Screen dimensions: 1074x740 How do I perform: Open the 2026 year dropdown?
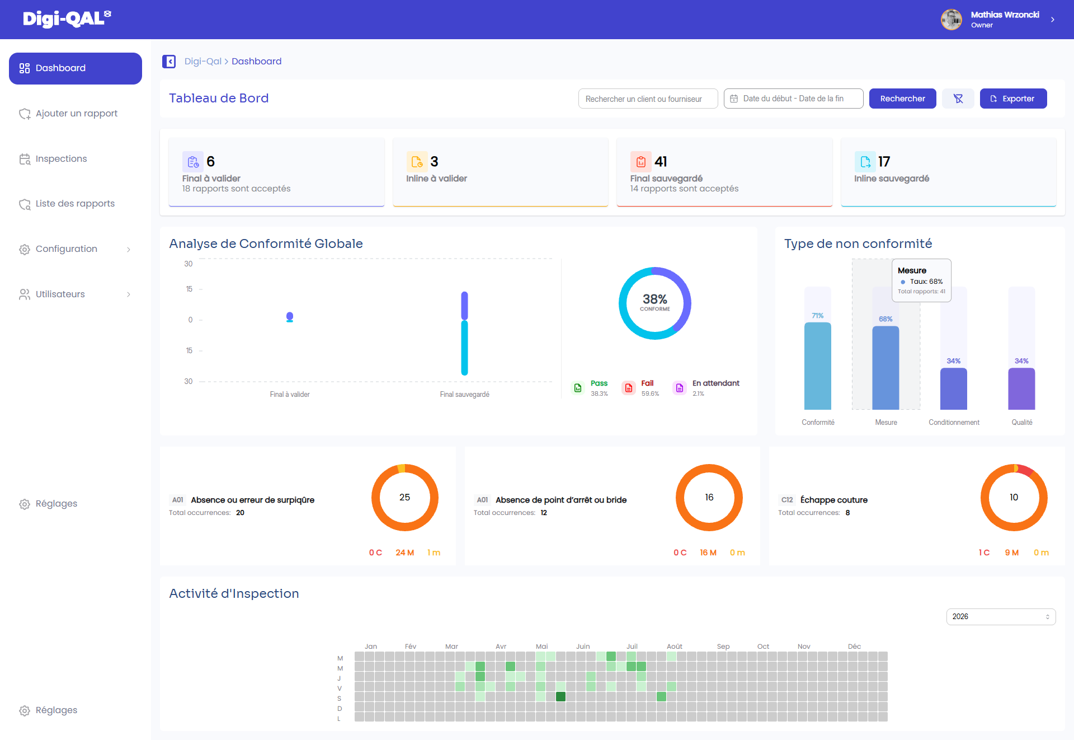tap(1001, 617)
